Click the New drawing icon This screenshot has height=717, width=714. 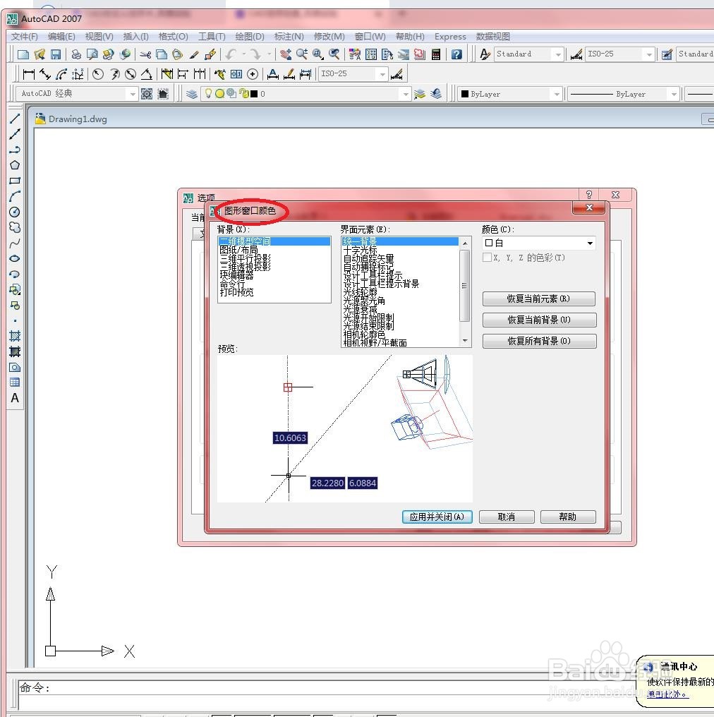tap(23, 54)
